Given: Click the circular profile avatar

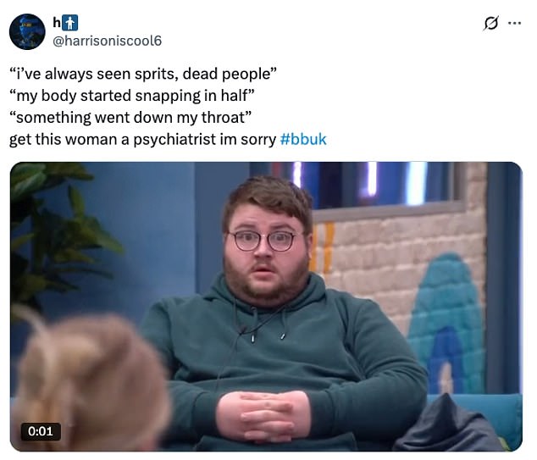Looking at the screenshot, I should click(x=27, y=32).
